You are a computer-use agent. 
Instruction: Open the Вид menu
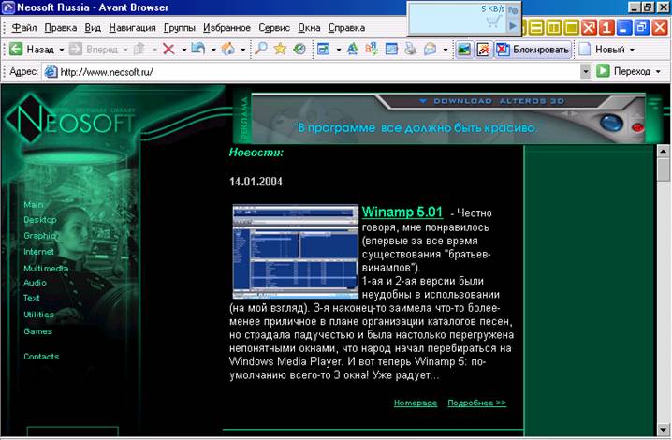[93, 27]
